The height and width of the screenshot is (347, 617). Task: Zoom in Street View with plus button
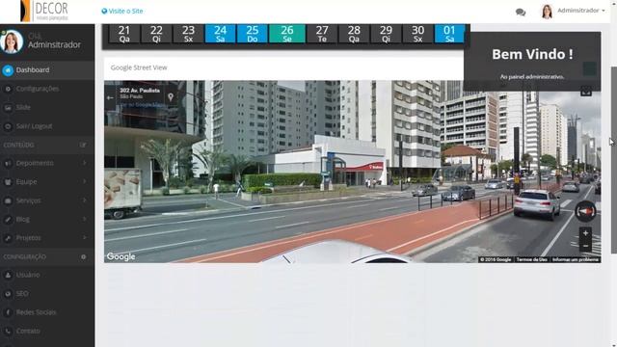click(x=585, y=233)
